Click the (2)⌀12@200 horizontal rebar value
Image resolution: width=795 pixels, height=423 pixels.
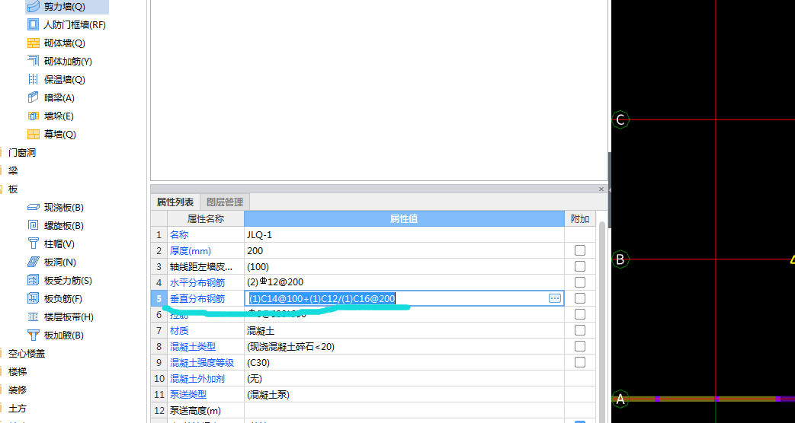click(275, 282)
